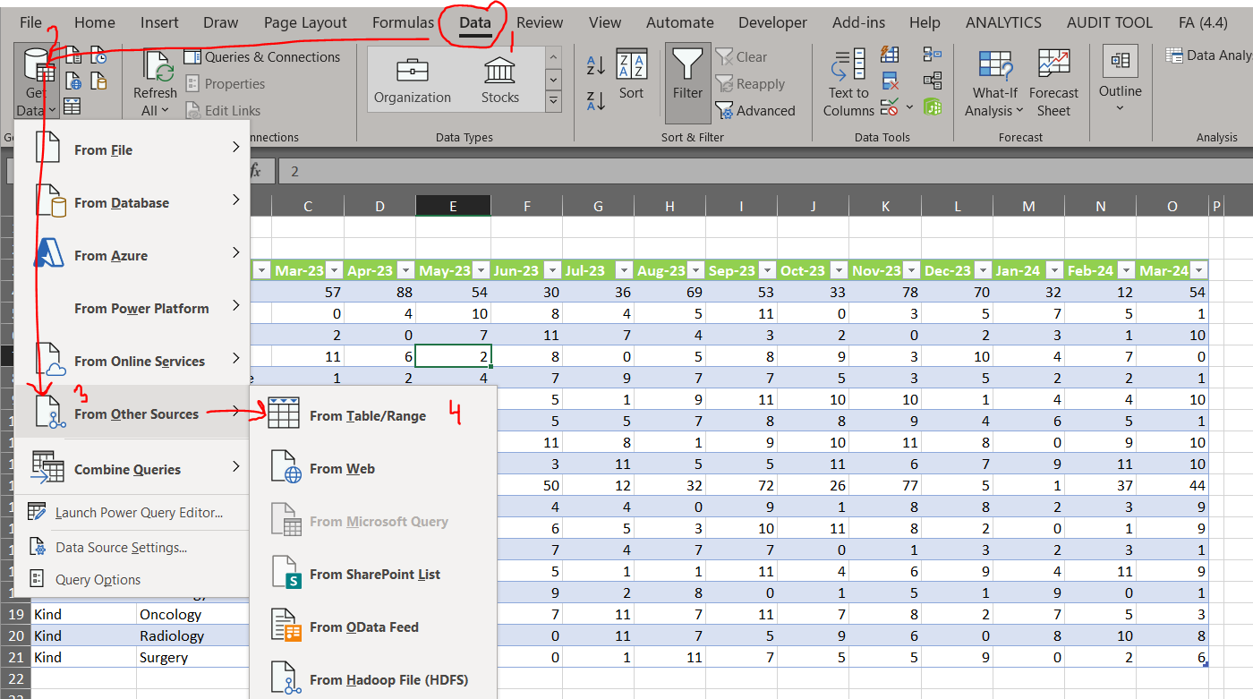
Task: Click the Consolidate icon
Action: (x=933, y=55)
